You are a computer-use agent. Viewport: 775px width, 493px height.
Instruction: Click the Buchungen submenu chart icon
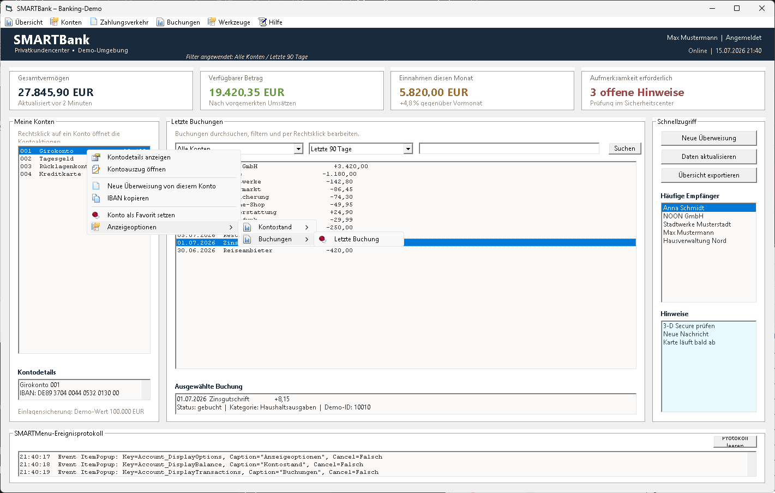coord(247,239)
